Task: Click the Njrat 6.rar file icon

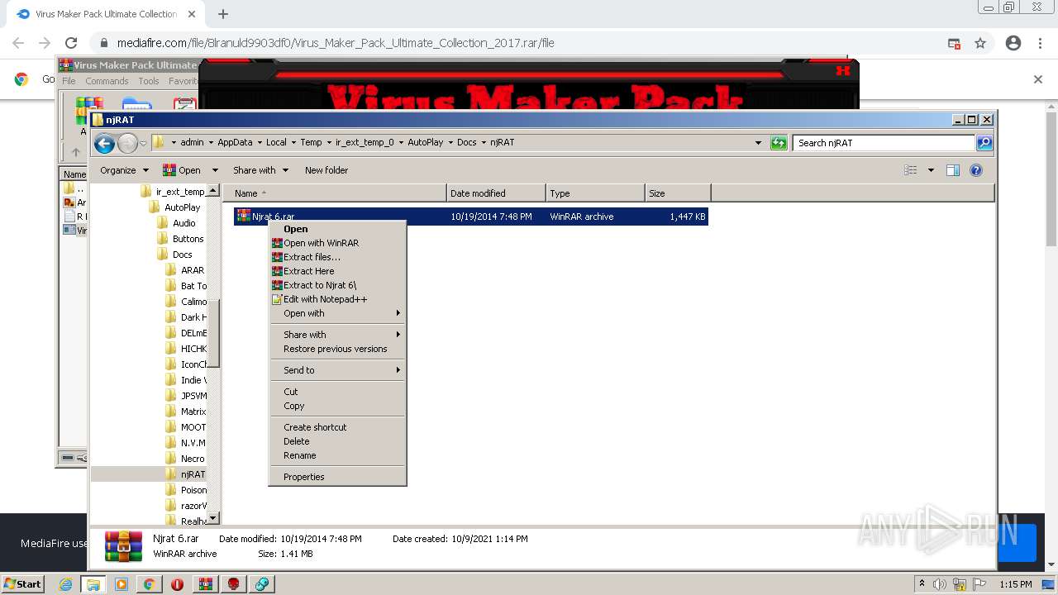Action: click(243, 216)
